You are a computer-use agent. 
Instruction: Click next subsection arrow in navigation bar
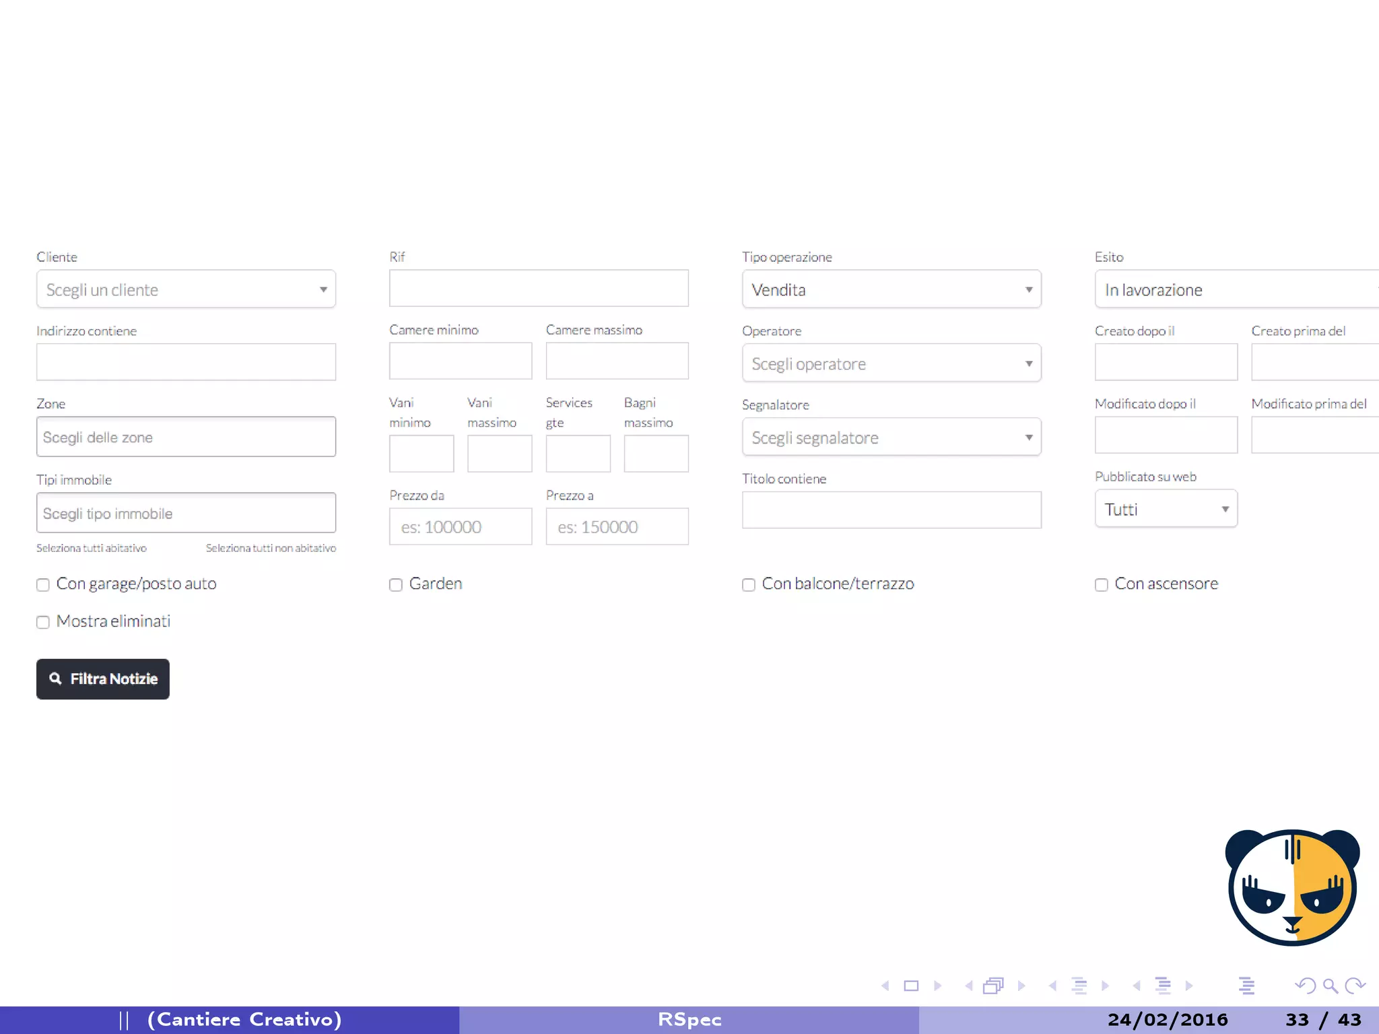(x=1105, y=986)
